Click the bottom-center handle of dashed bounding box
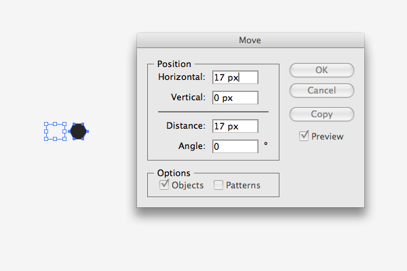Screen dimensions: 407x271 (x=55, y=139)
